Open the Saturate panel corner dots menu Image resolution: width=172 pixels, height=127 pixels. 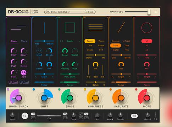coord(110,18)
